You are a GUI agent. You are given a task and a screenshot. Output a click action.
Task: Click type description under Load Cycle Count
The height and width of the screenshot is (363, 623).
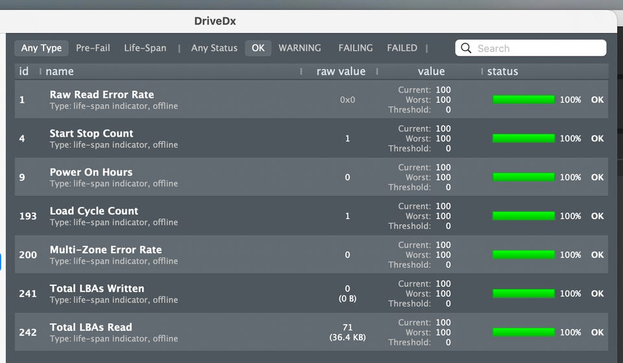[114, 222]
